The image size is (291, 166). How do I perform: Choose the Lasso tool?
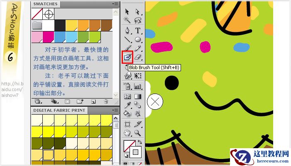coord(138,20)
